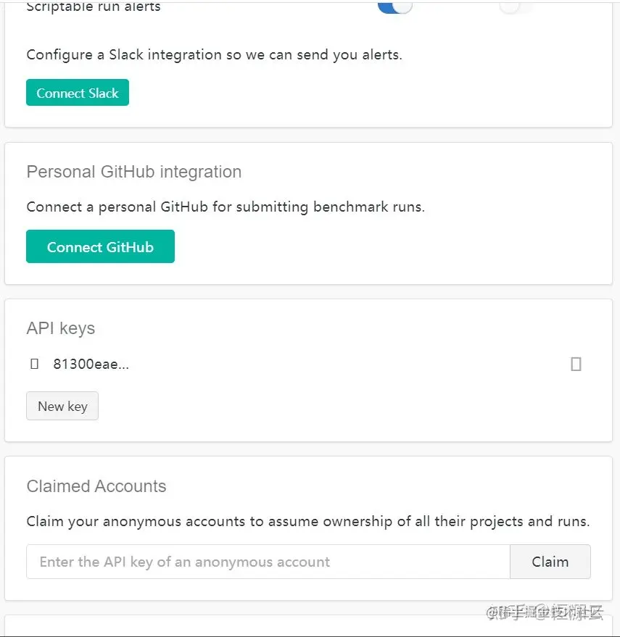The width and height of the screenshot is (620, 637).
Task: Click the Claim button
Action: click(550, 562)
